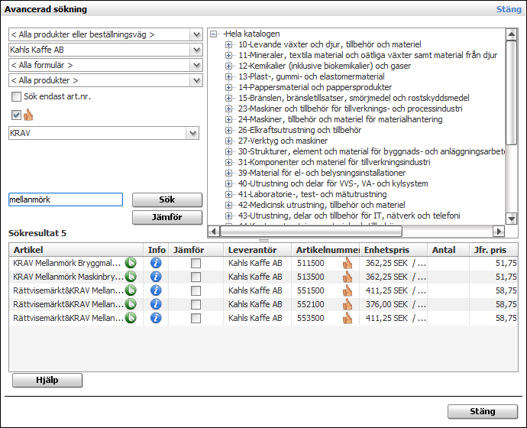Sort results by Enhetspris column header

point(393,250)
